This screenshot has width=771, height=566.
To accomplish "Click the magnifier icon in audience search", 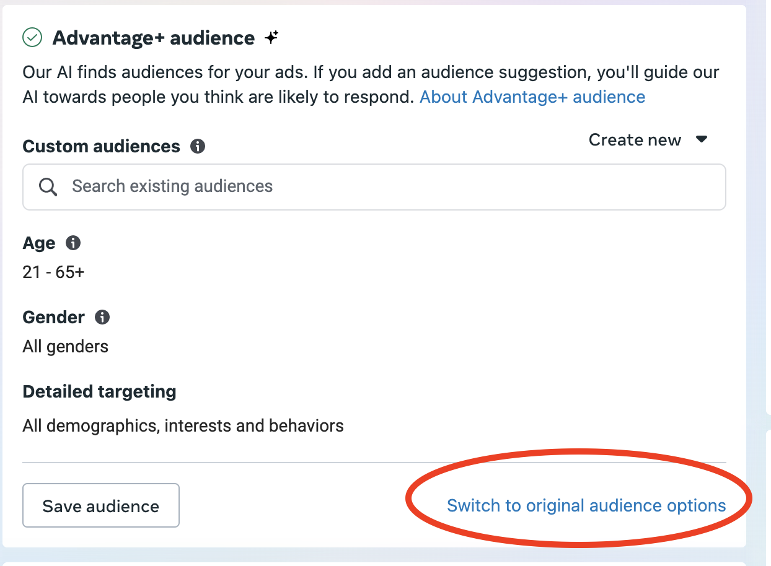I will click(48, 186).
